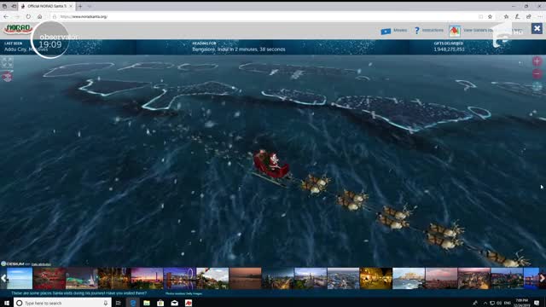Open a new browser tab

pos(79,6)
